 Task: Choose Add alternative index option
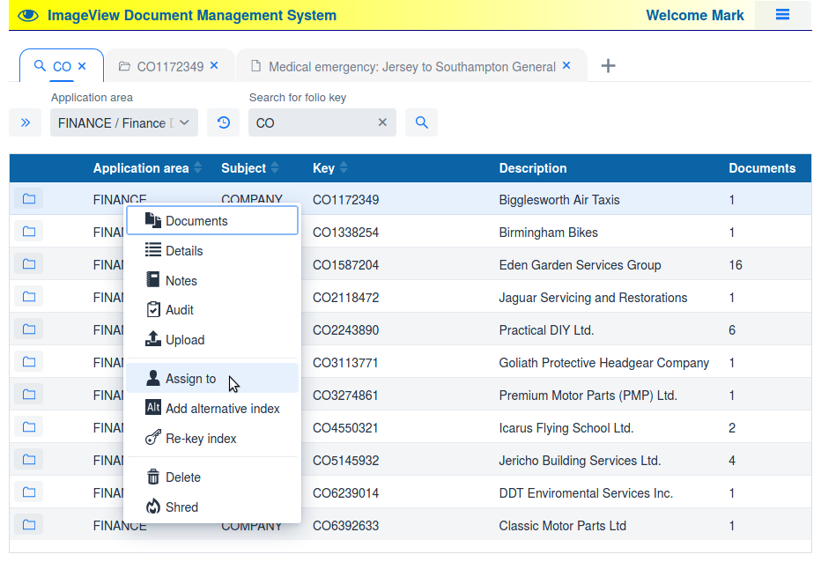[222, 409]
